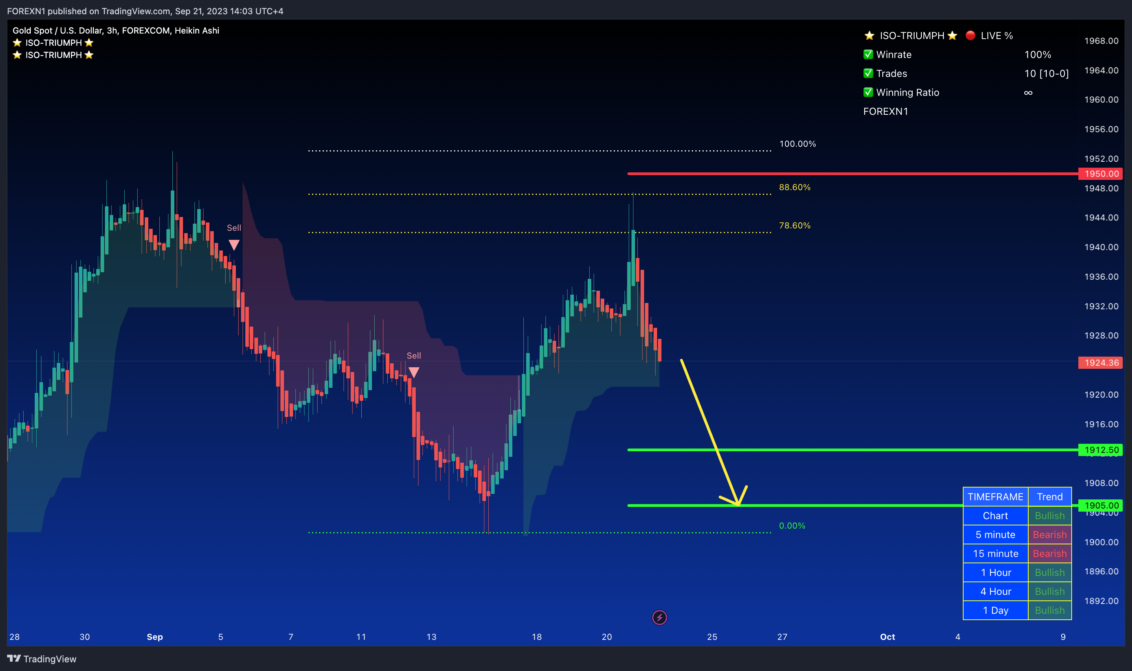The image size is (1132, 671).
Task: Click the red LIVE indicator dot
Action: (970, 35)
